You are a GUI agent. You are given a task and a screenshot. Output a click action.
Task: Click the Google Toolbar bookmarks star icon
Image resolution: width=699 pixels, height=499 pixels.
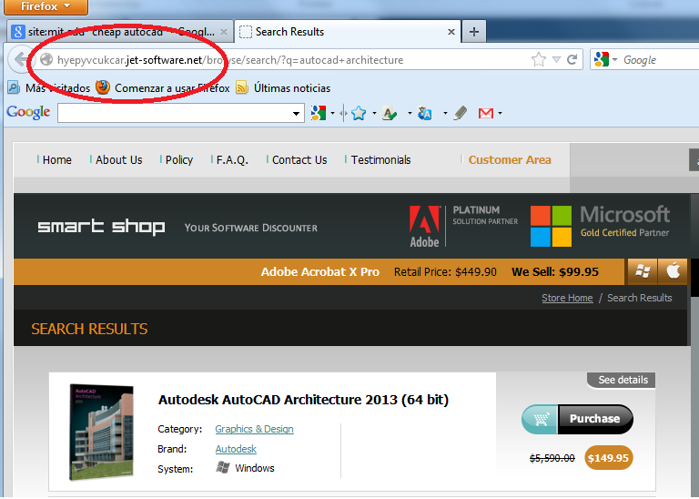tap(359, 113)
